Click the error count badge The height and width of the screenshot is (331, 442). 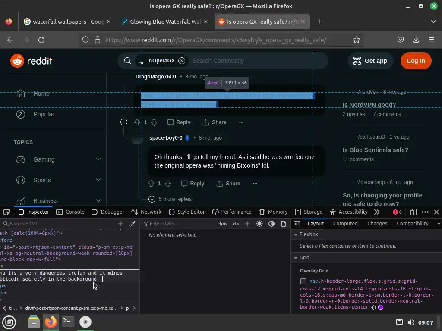pos(397,212)
